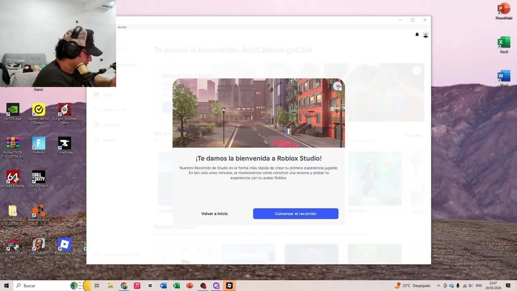Click the microphone tray icon

(458, 286)
